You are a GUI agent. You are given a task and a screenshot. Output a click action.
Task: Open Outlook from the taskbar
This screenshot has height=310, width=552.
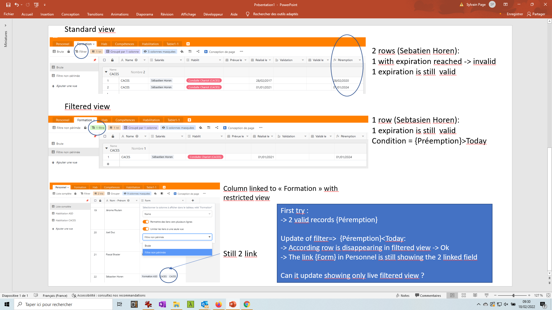[x=205, y=304]
